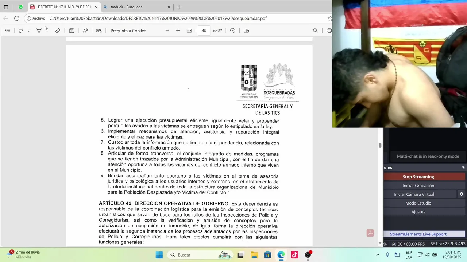The height and width of the screenshot is (262, 467).
Task: Open the ESP LAA language switcher
Action: 409,255
